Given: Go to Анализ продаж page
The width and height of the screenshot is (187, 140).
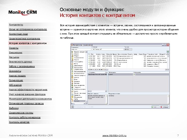Looking at the screenshot, I should pyautogui.click(x=17, y=76).
